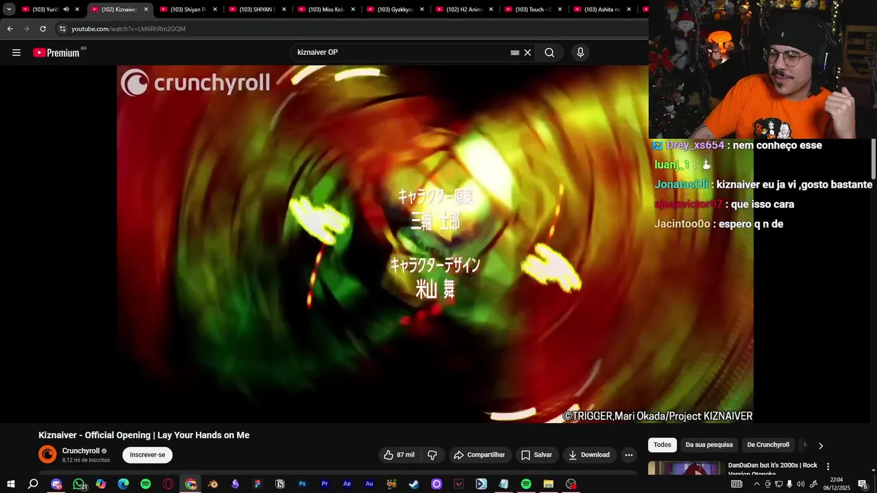This screenshot has width=877, height=493.
Task: Mute the first tab via speaker icon
Action: 66,10
